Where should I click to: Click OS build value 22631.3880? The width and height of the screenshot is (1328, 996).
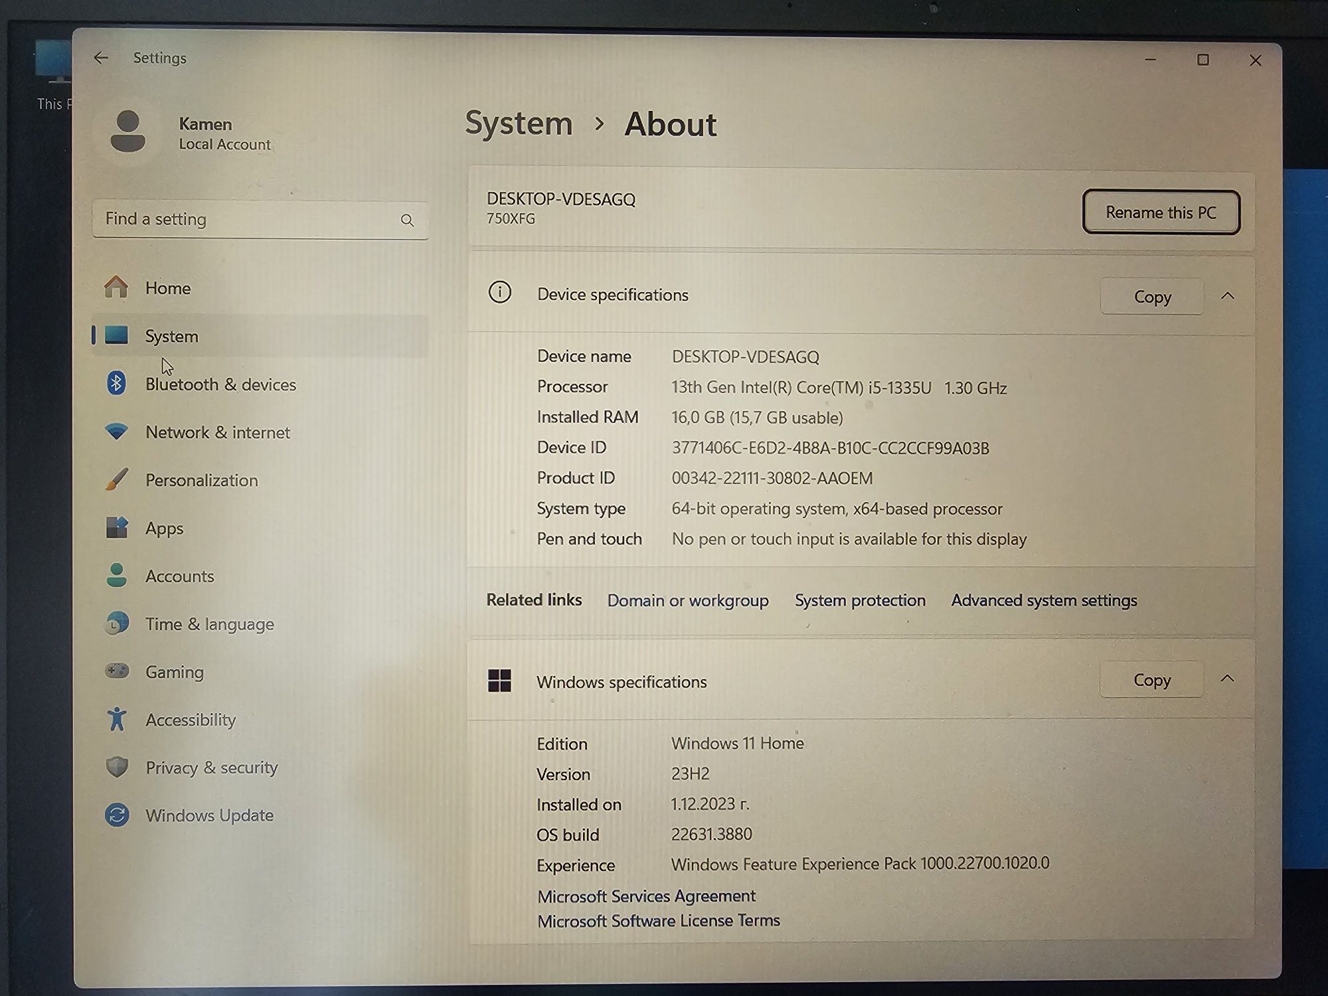click(711, 834)
